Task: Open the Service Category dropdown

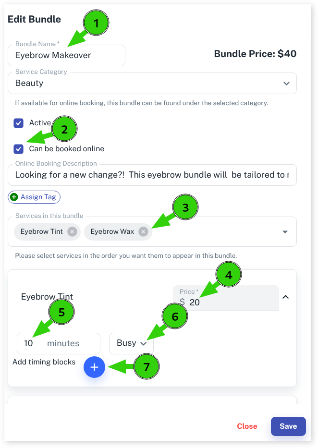Action: (286, 84)
